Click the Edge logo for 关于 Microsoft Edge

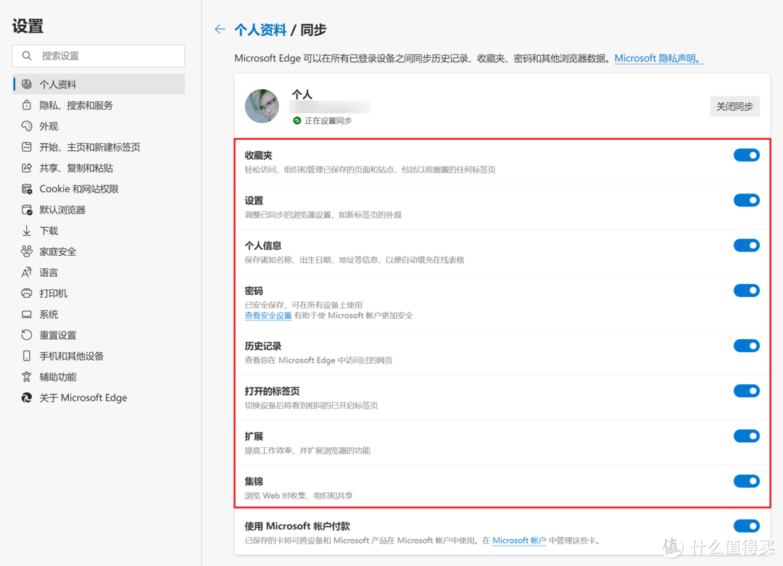(x=27, y=398)
